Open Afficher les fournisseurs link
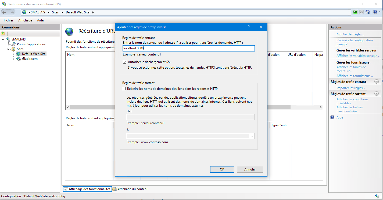 [x=355, y=76]
